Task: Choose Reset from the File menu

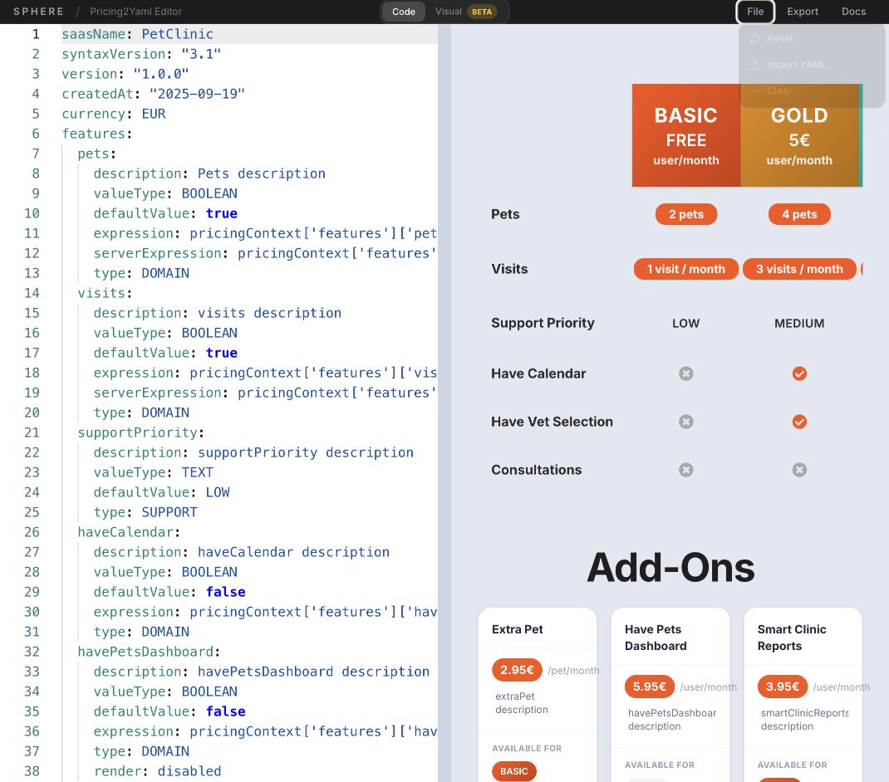Action: pyautogui.click(x=812, y=38)
